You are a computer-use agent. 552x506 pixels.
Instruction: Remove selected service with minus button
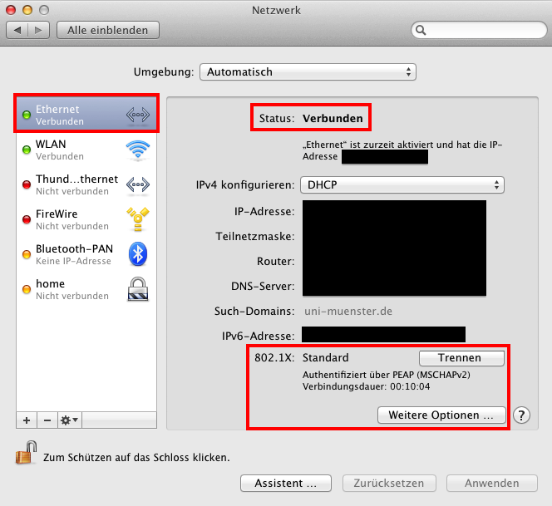pos(47,420)
